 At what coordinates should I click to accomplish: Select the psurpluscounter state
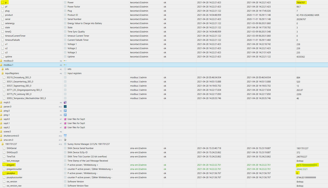tap(14, 177)
